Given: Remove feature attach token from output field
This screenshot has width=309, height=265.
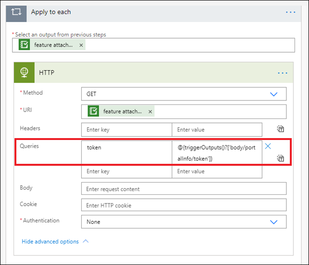Looking at the screenshot, I should [x=81, y=45].
